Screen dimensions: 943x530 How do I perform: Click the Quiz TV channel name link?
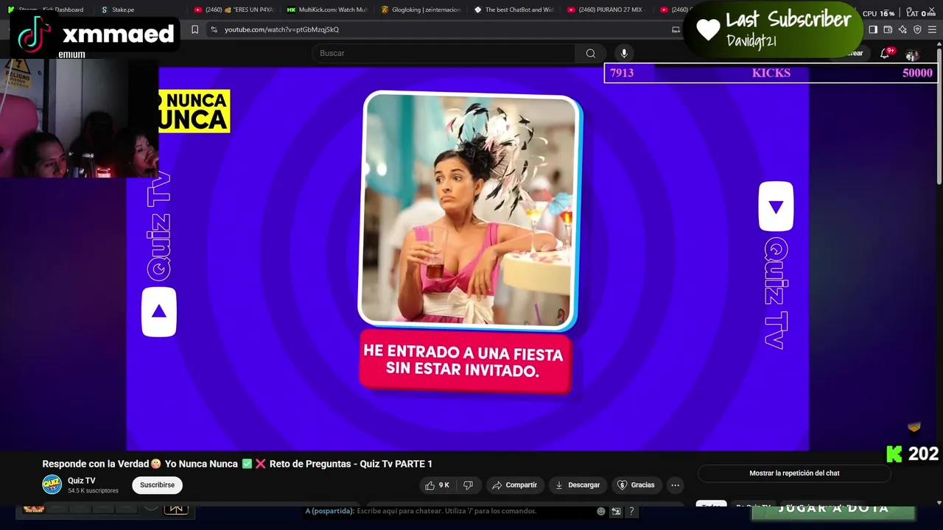point(82,481)
